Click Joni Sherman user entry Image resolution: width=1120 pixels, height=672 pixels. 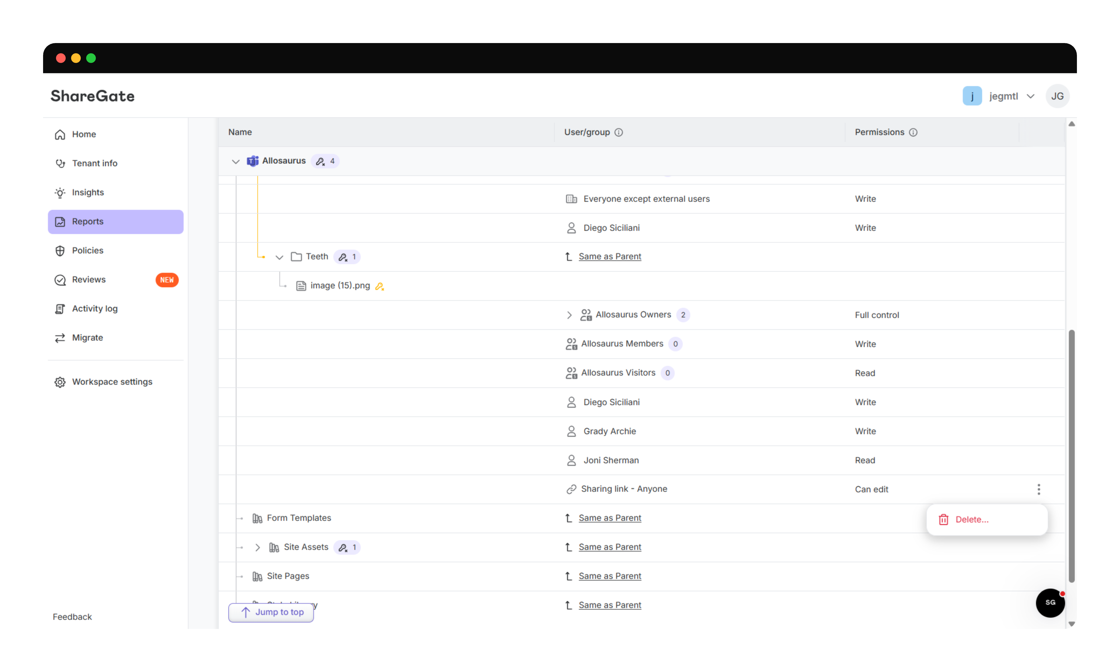tap(611, 460)
